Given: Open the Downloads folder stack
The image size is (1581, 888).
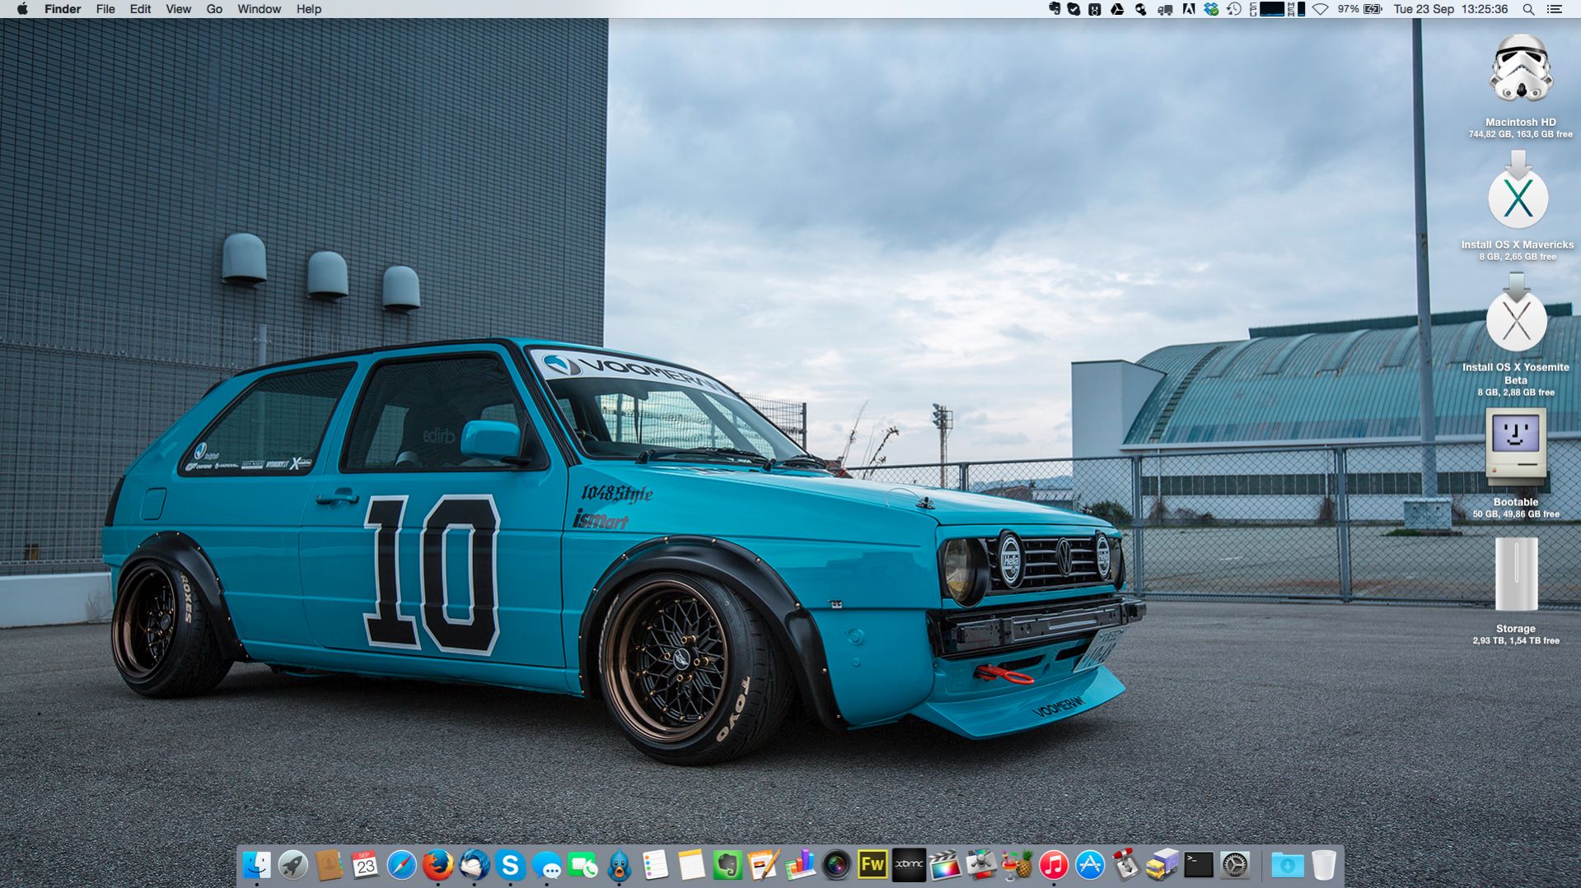Looking at the screenshot, I should (x=1287, y=865).
